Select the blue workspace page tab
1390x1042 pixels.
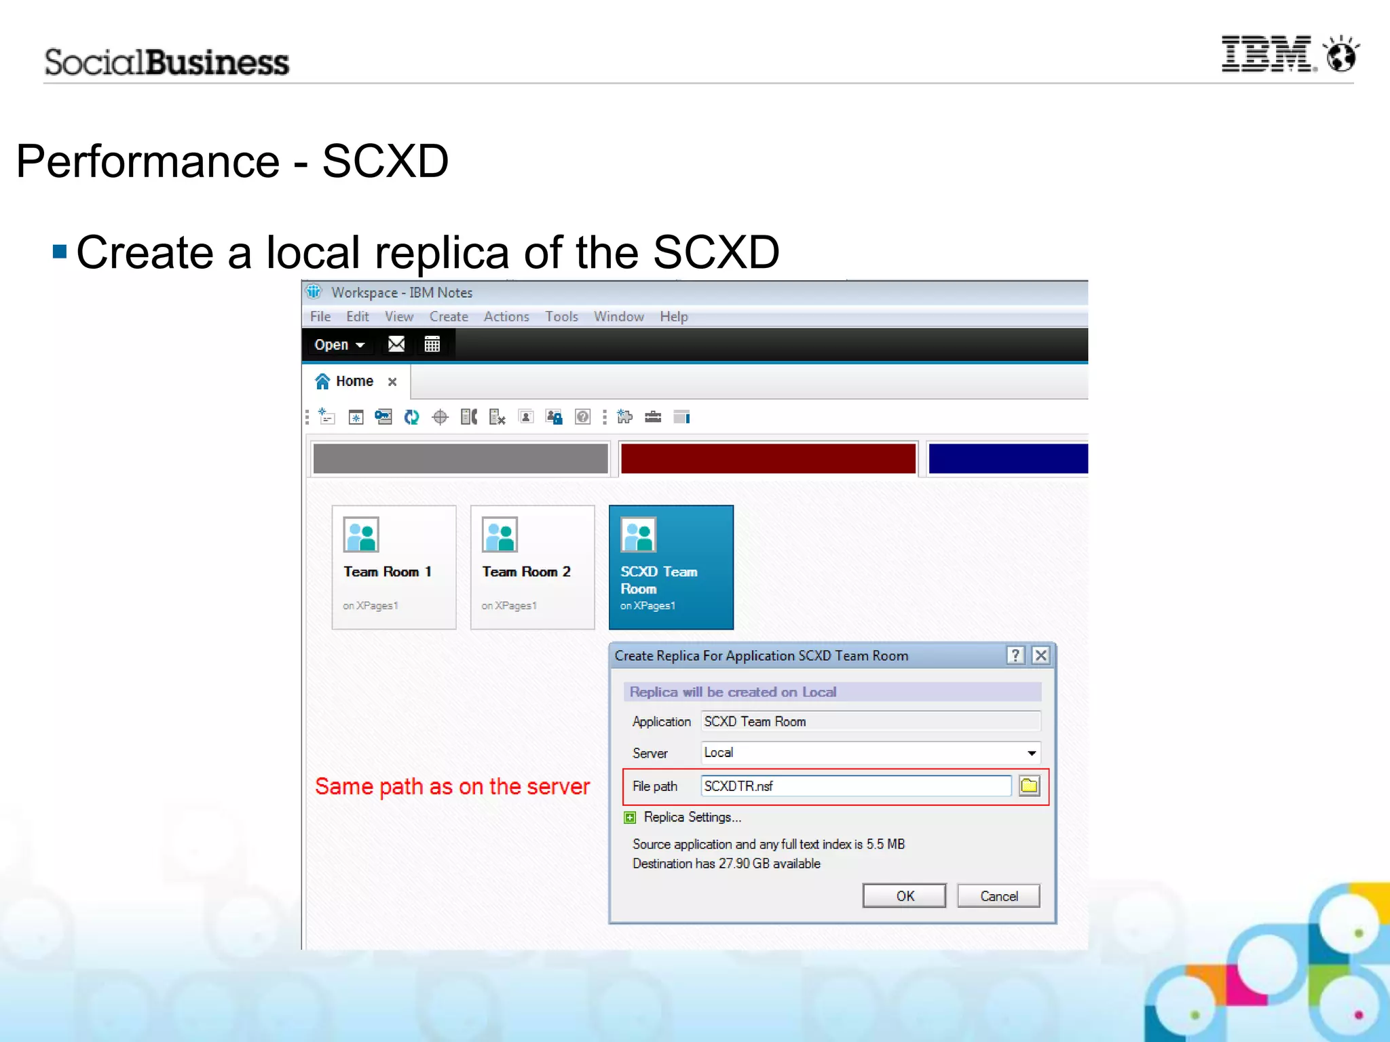coord(1008,459)
